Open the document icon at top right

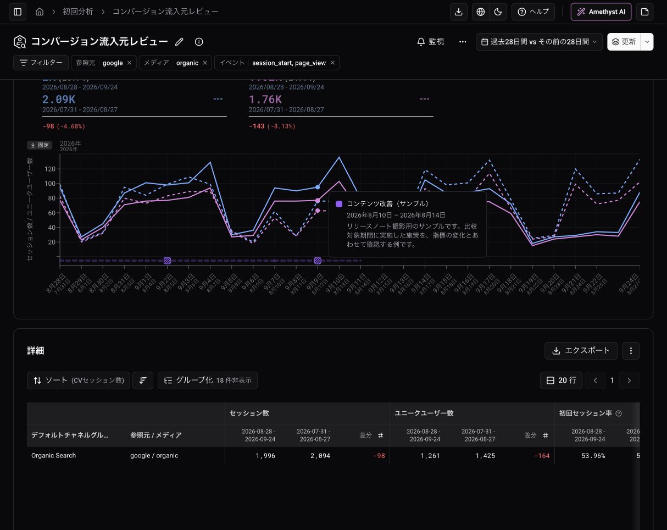645,12
